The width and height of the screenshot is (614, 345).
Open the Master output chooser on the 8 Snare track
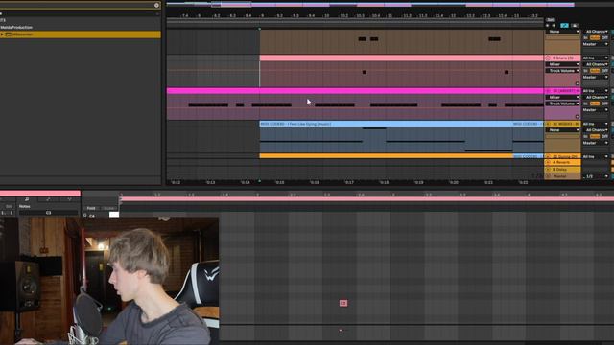point(596,78)
